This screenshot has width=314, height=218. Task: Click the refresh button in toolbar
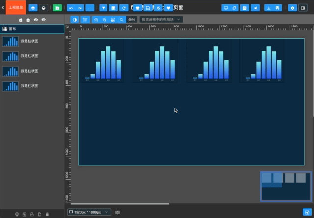[124, 8]
